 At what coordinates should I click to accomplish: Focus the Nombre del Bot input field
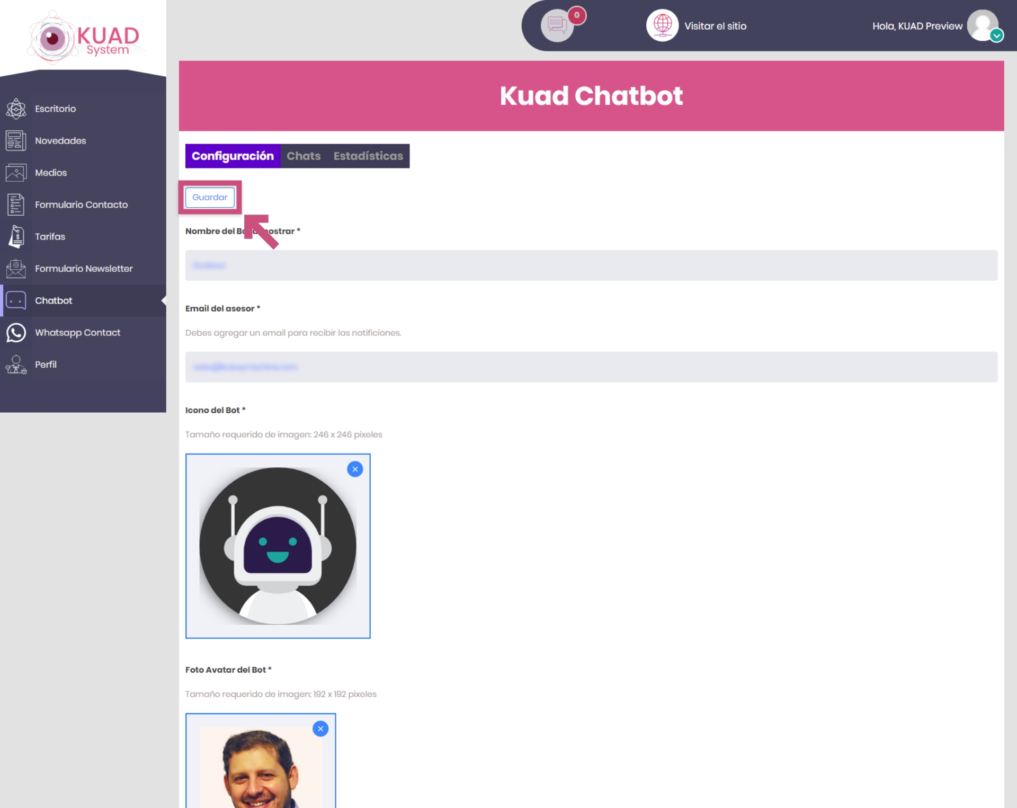[591, 265]
